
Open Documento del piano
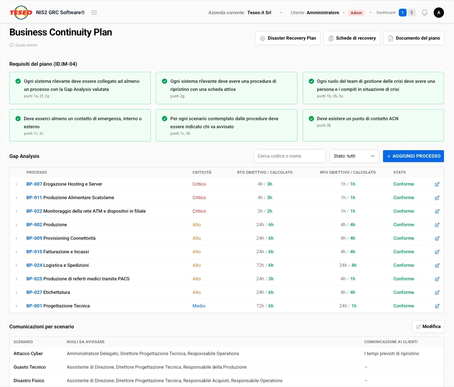[414, 38]
